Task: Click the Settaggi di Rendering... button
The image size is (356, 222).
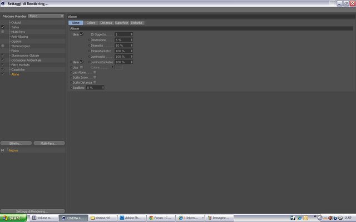Action: [x=33, y=211]
